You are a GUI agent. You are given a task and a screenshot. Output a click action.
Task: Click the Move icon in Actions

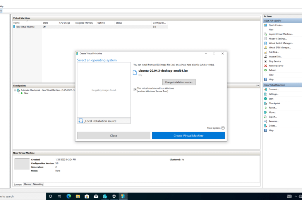coord(266,112)
